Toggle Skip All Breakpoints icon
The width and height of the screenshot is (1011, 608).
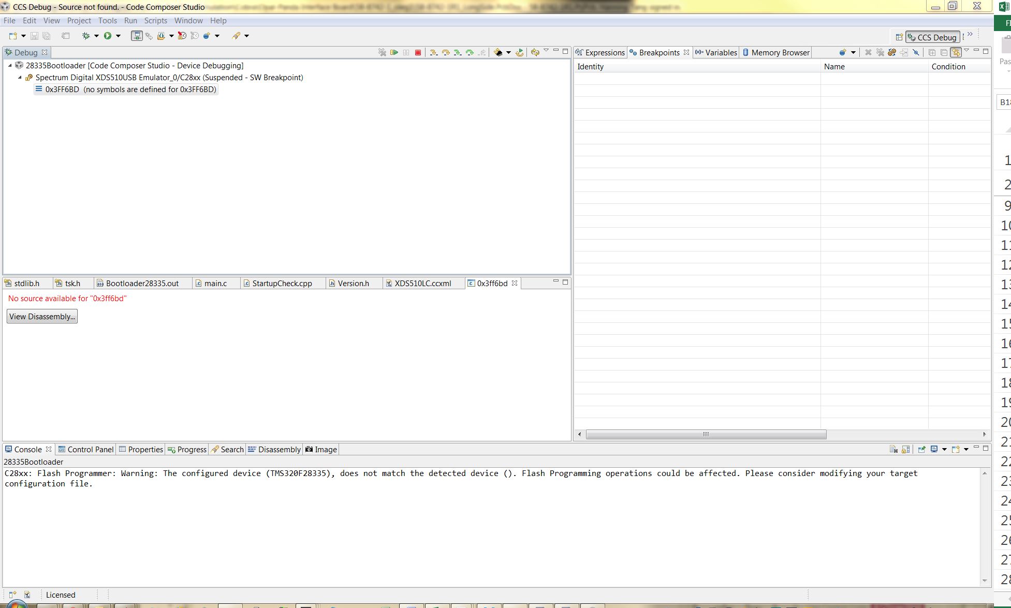pyautogui.click(x=916, y=52)
